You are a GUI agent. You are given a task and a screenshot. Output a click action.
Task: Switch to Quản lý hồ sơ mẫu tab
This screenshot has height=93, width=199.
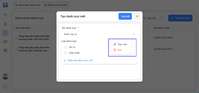click(56, 5)
